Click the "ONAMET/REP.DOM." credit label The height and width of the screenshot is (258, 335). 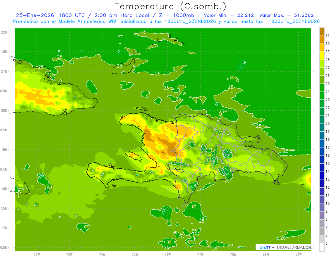coord(295,247)
